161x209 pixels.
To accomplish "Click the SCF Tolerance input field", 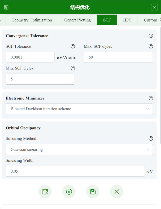I will (30, 57).
